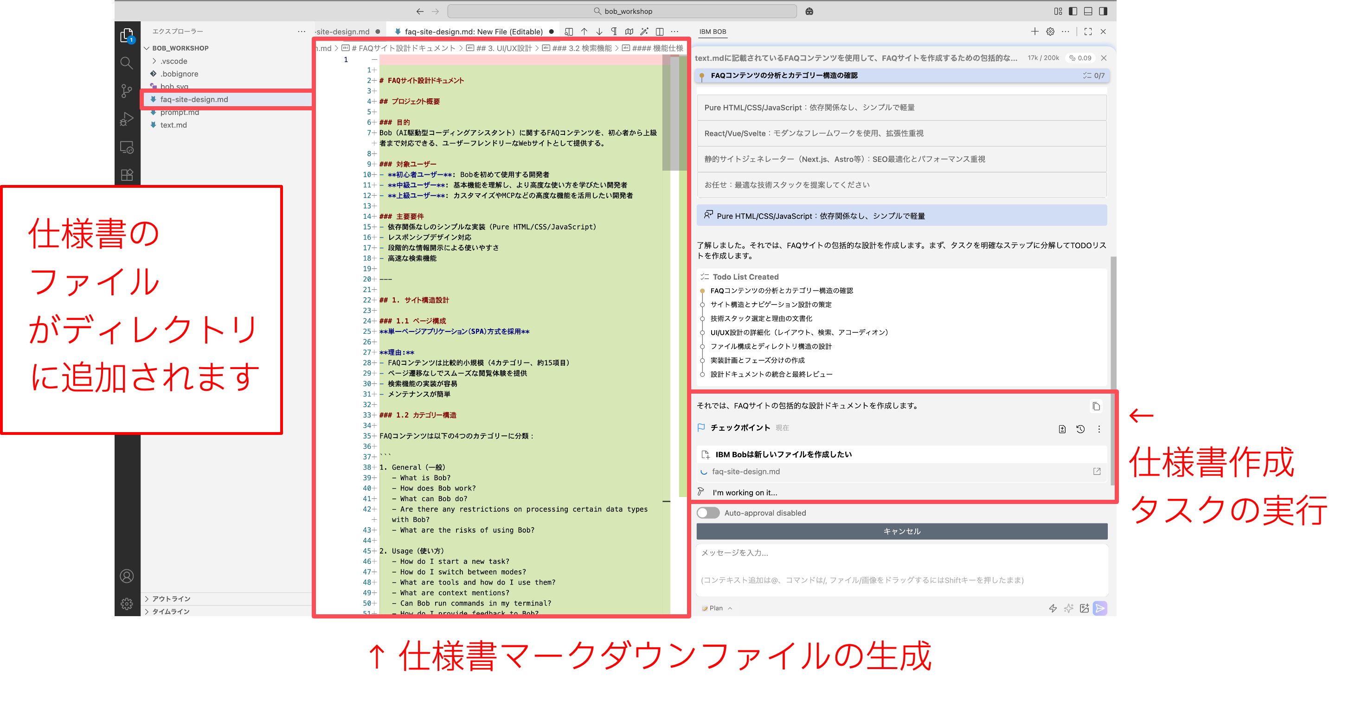Add image to message icon
Image resolution: width=1349 pixels, height=701 pixels.
point(1084,608)
